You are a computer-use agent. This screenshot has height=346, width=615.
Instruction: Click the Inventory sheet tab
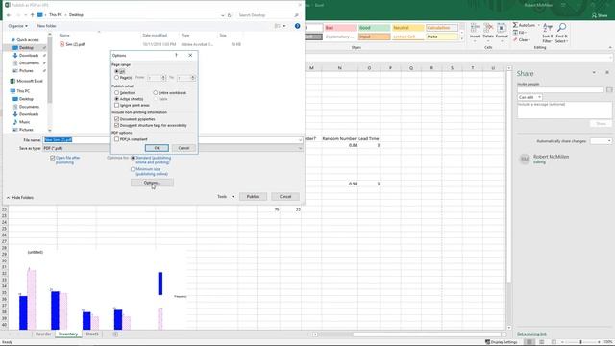point(68,334)
